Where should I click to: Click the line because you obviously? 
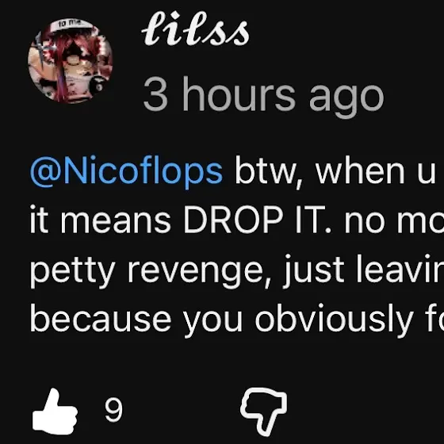(x=237, y=320)
